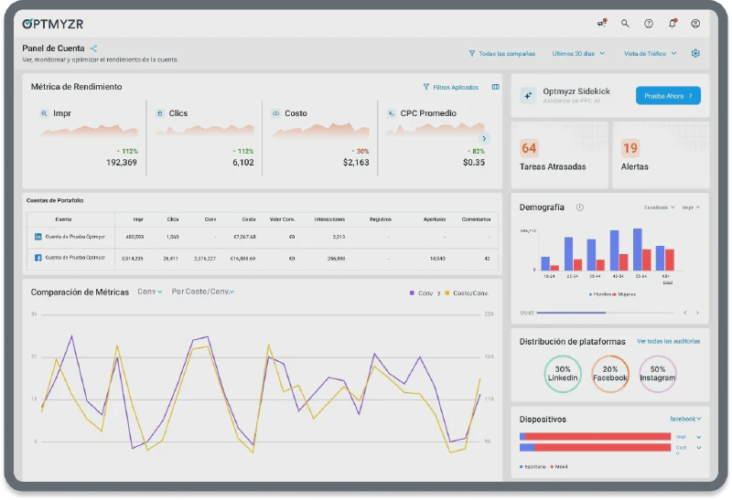The image size is (732, 500).
Task: Open dashboard settings gear icon
Action: click(695, 53)
